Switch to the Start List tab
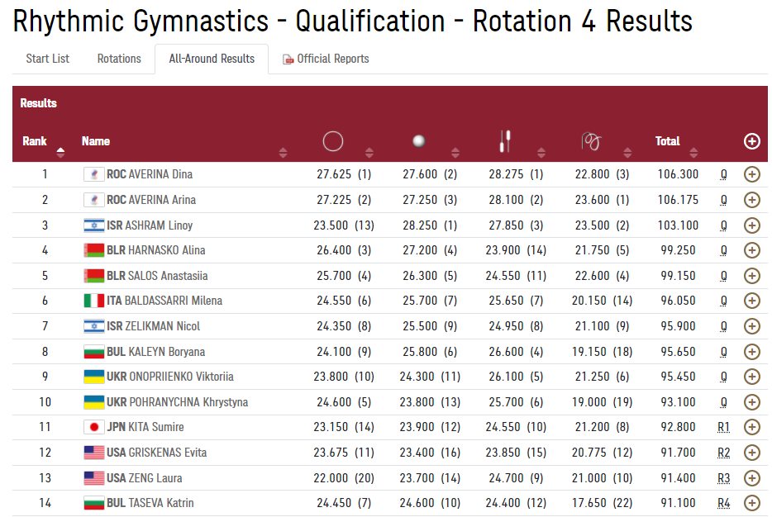 pos(48,59)
